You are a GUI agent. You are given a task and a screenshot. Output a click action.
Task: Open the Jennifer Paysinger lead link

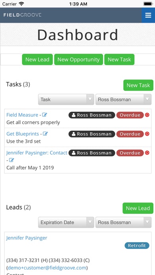26,238
